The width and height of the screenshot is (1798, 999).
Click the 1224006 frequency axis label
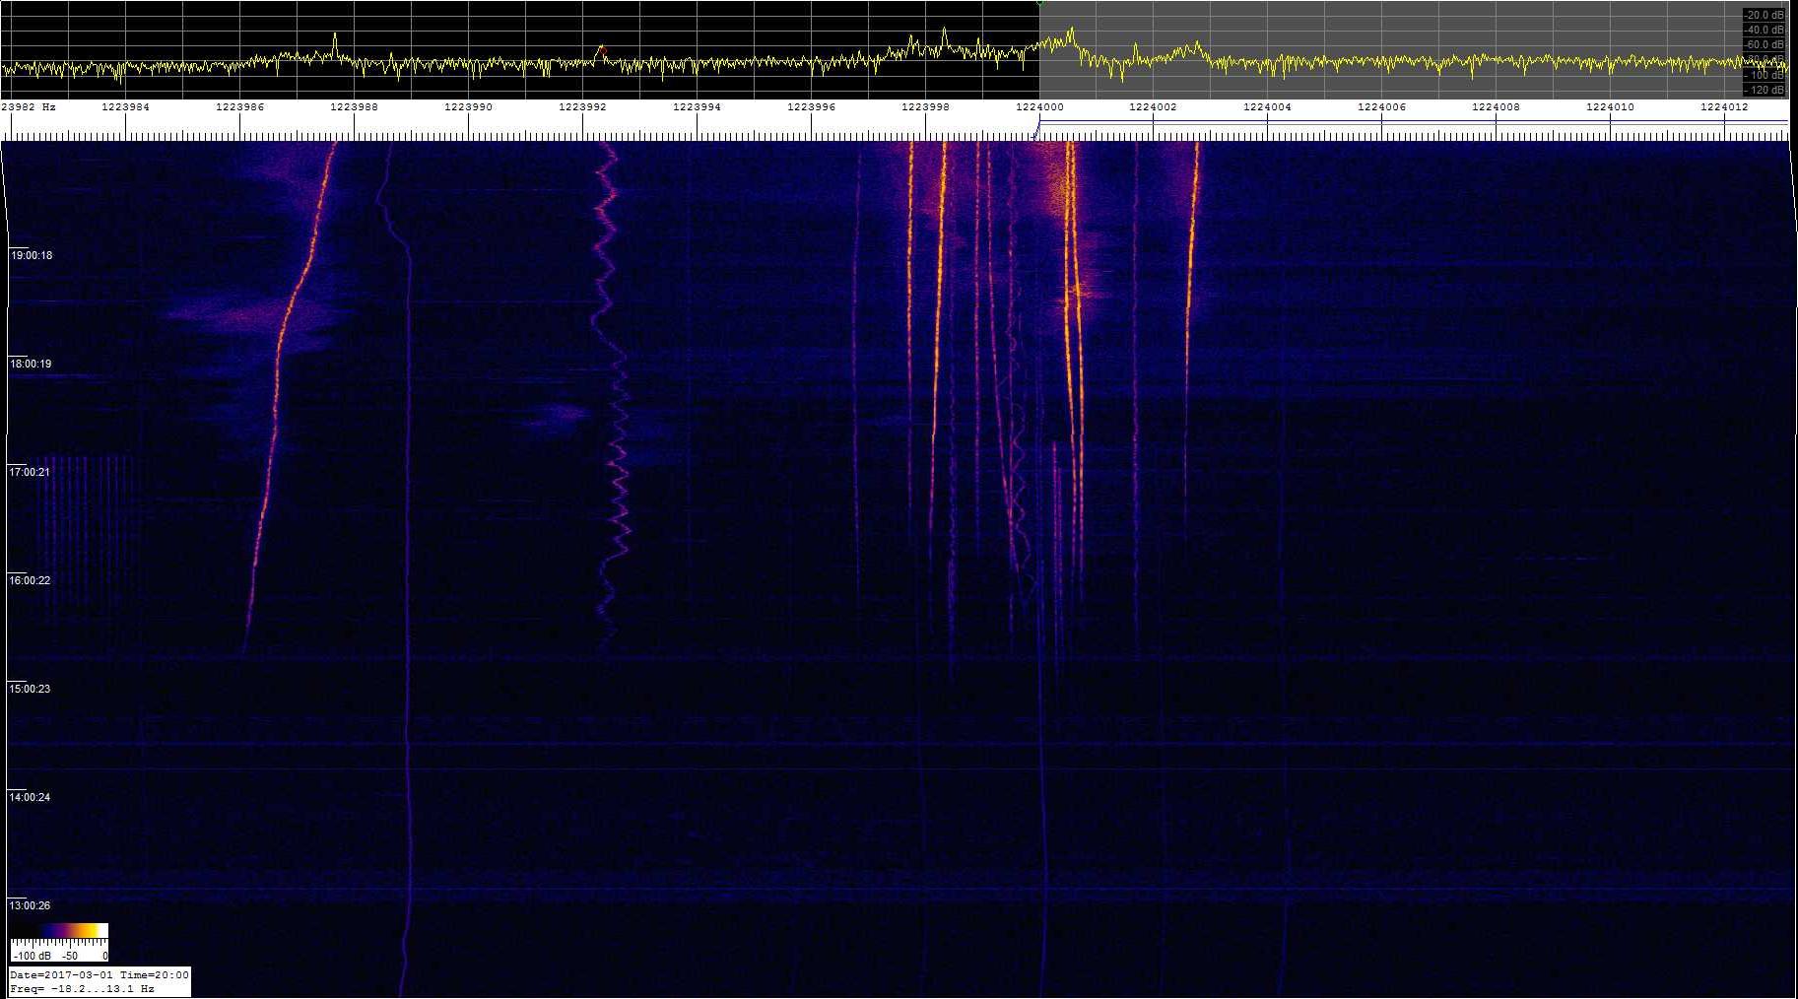pos(1381,107)
